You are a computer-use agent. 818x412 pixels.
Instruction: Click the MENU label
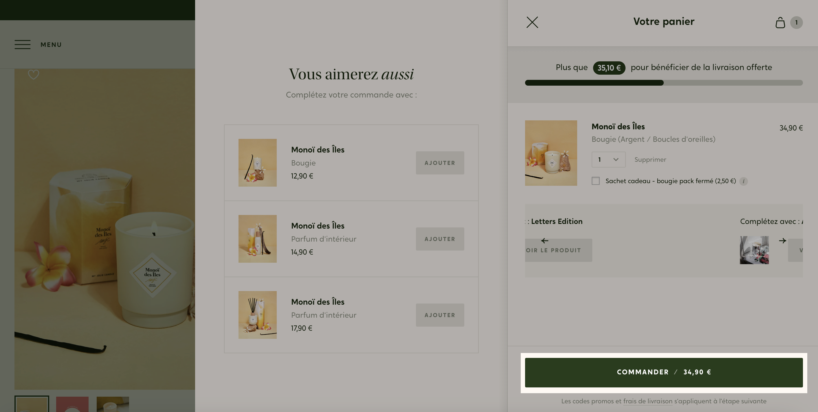pyautogui.click(x=51, y=45)
